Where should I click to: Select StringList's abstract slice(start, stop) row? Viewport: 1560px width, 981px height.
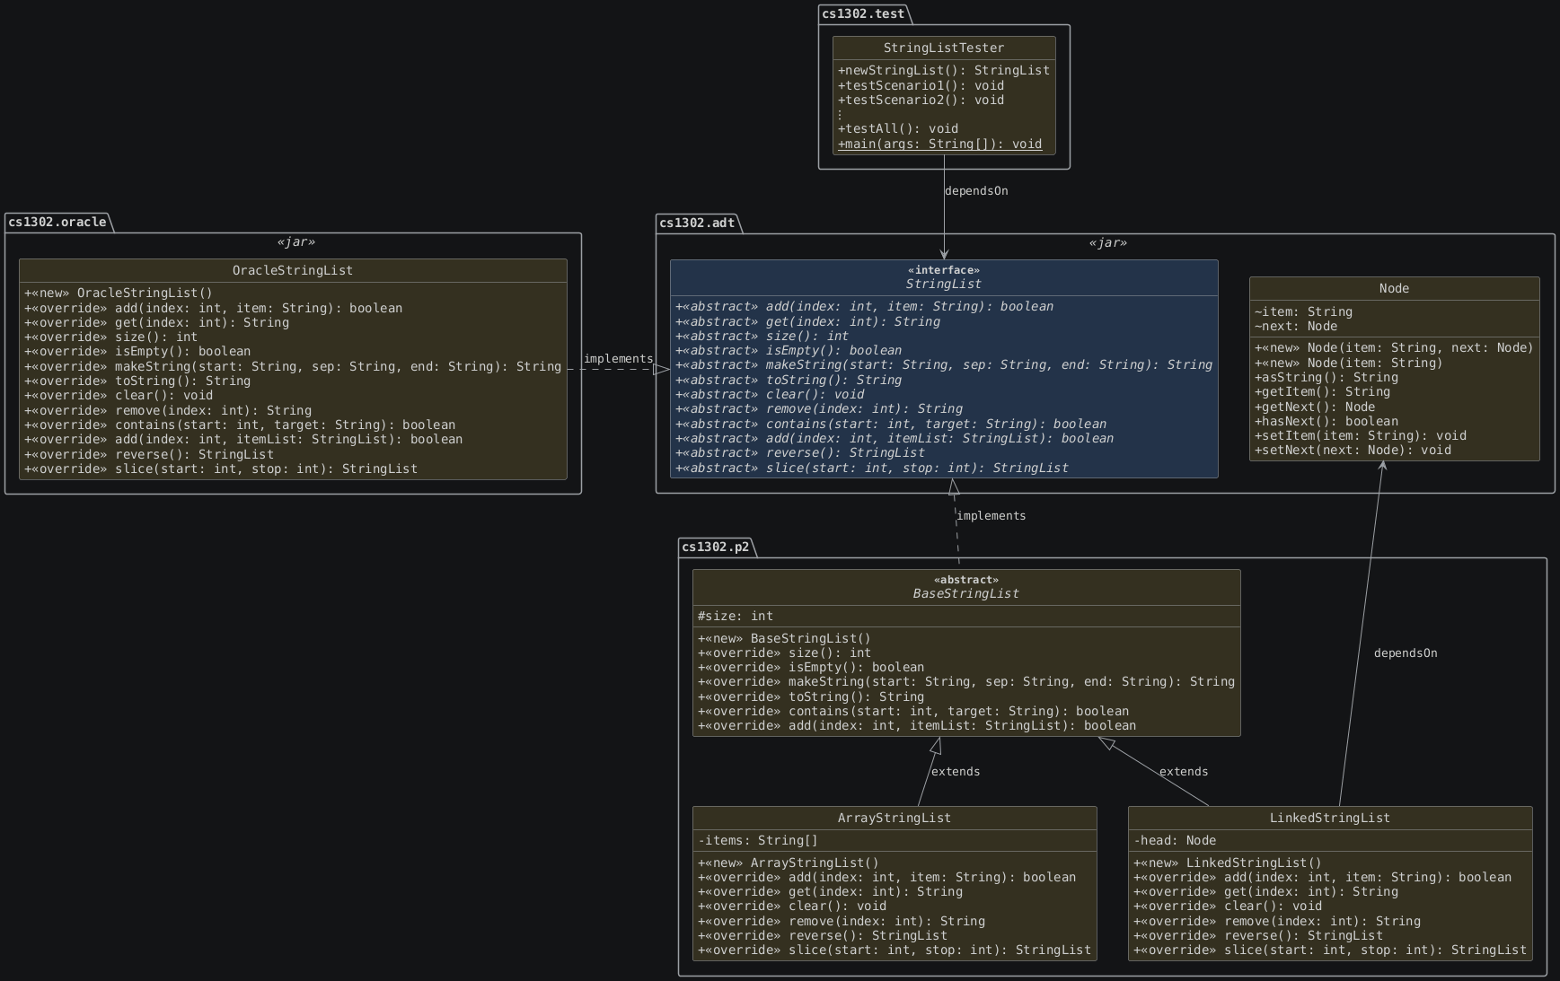click(871, 468)
